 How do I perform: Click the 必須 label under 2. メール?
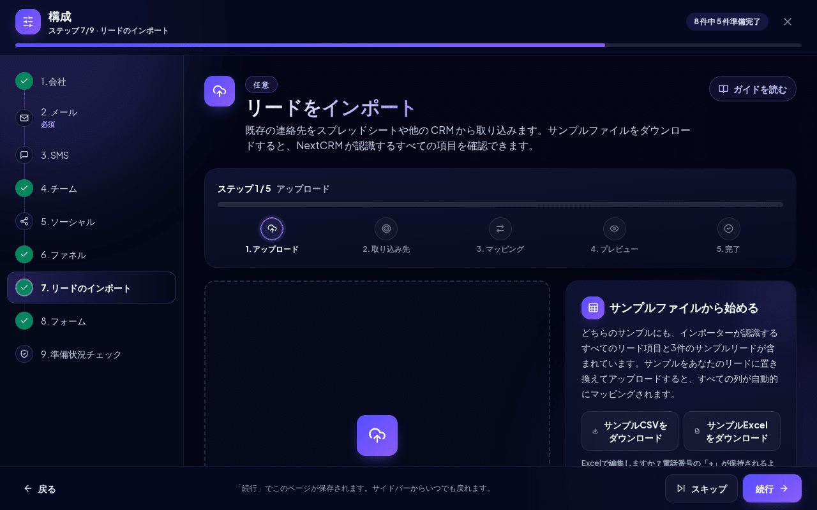click(48, 125)
